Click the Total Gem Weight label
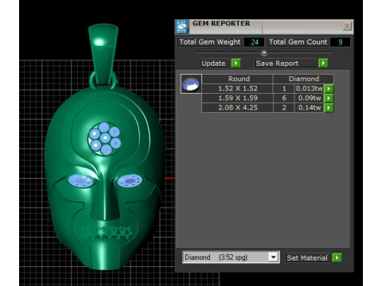 click(x=210, y=42)
